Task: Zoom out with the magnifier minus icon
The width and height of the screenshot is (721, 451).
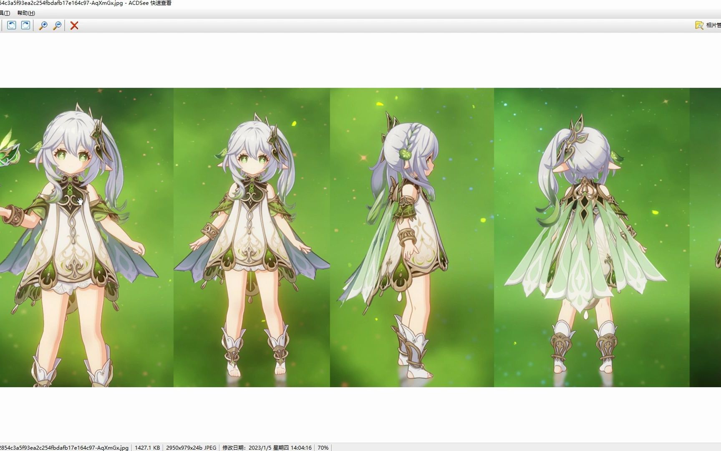Action: (57, 25)
